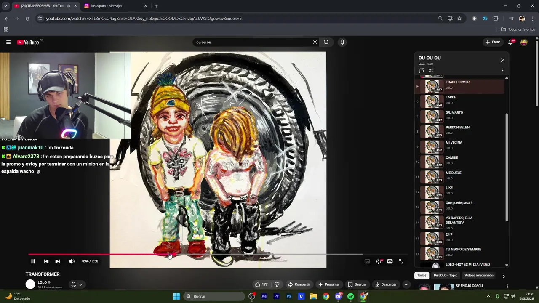Viewport: 539px width, 303px height.
Task: Select MI VECINA in the playlist
Action: [460, 146]
